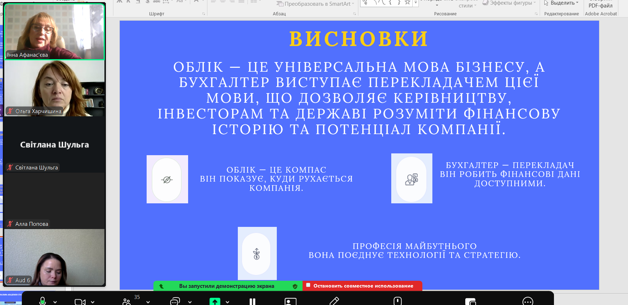The height and width of the screenshot is (305, 628).
Task: Open the Выделить dropdown
Action: coord(561,3)
